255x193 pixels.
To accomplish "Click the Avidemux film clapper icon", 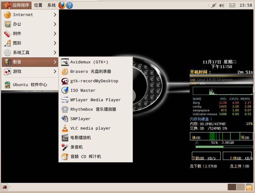I will (x=65, y=62).
